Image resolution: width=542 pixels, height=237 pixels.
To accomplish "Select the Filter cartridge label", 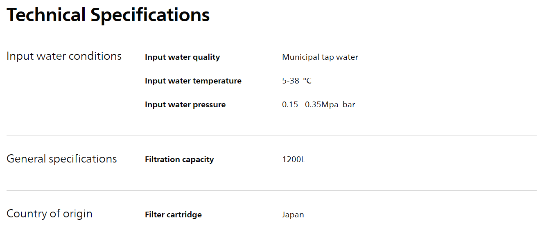I will pos(173,215).
